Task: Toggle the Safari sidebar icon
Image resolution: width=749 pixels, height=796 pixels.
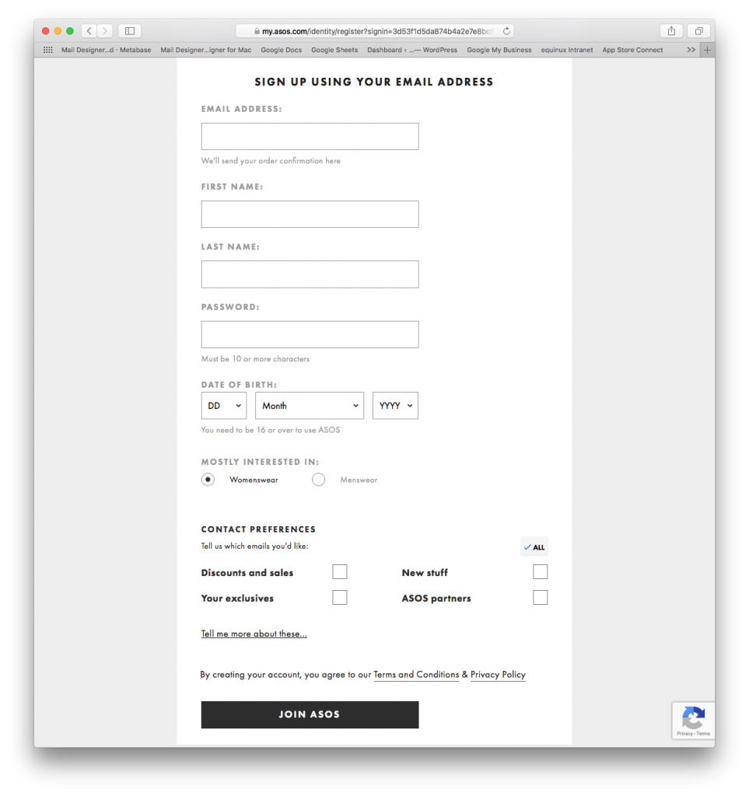Action: [130, 31]
